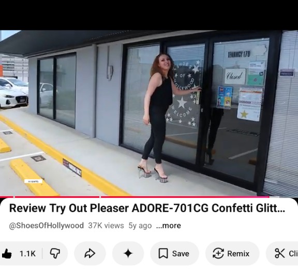This screenshot has width=298, height=276.
Task: Click the unplayed end of progress bar
Action: (275, 197)
